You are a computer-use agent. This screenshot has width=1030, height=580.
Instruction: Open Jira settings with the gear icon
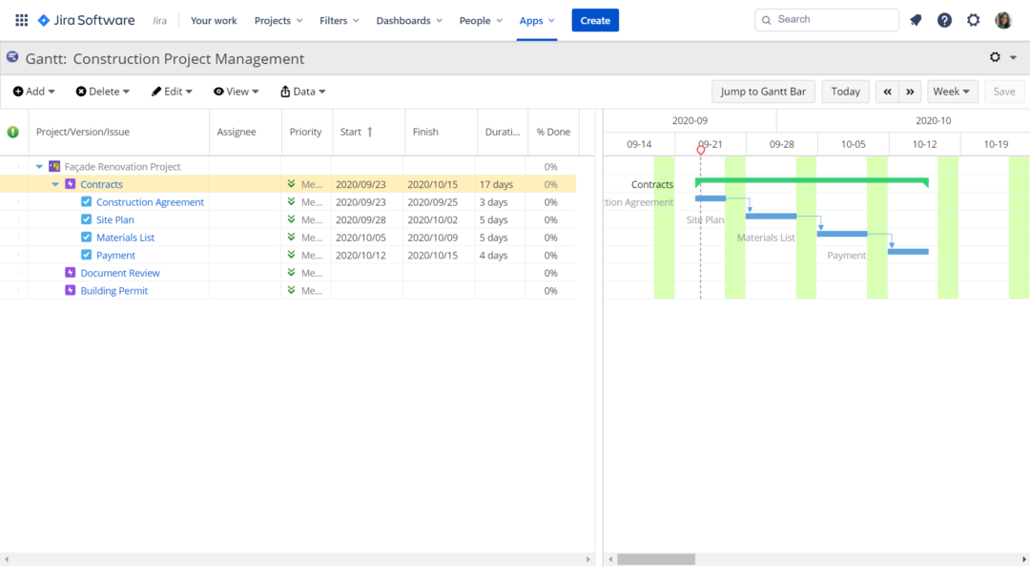pos(973,19)
